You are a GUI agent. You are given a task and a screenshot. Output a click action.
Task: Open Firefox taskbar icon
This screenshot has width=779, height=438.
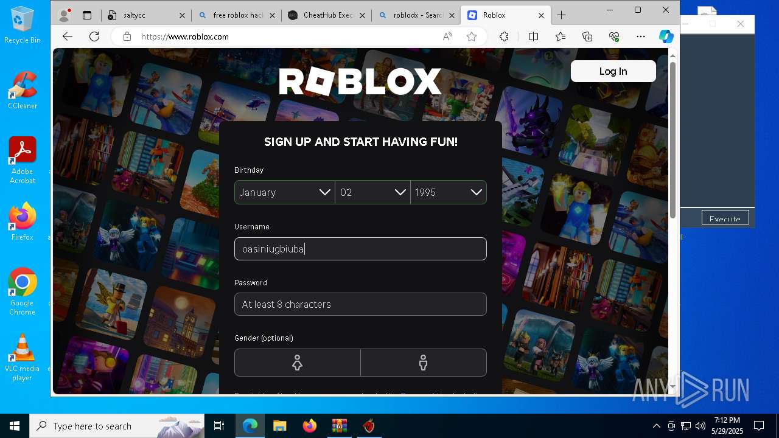pyautogui.click(x=309, y=426)
